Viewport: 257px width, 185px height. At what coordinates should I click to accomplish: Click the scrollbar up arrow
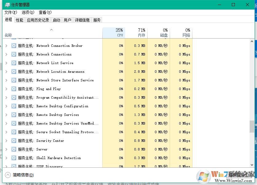click(252, 41)
